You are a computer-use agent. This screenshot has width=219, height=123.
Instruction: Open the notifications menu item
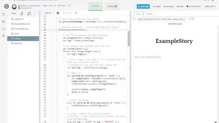(194, 6)
